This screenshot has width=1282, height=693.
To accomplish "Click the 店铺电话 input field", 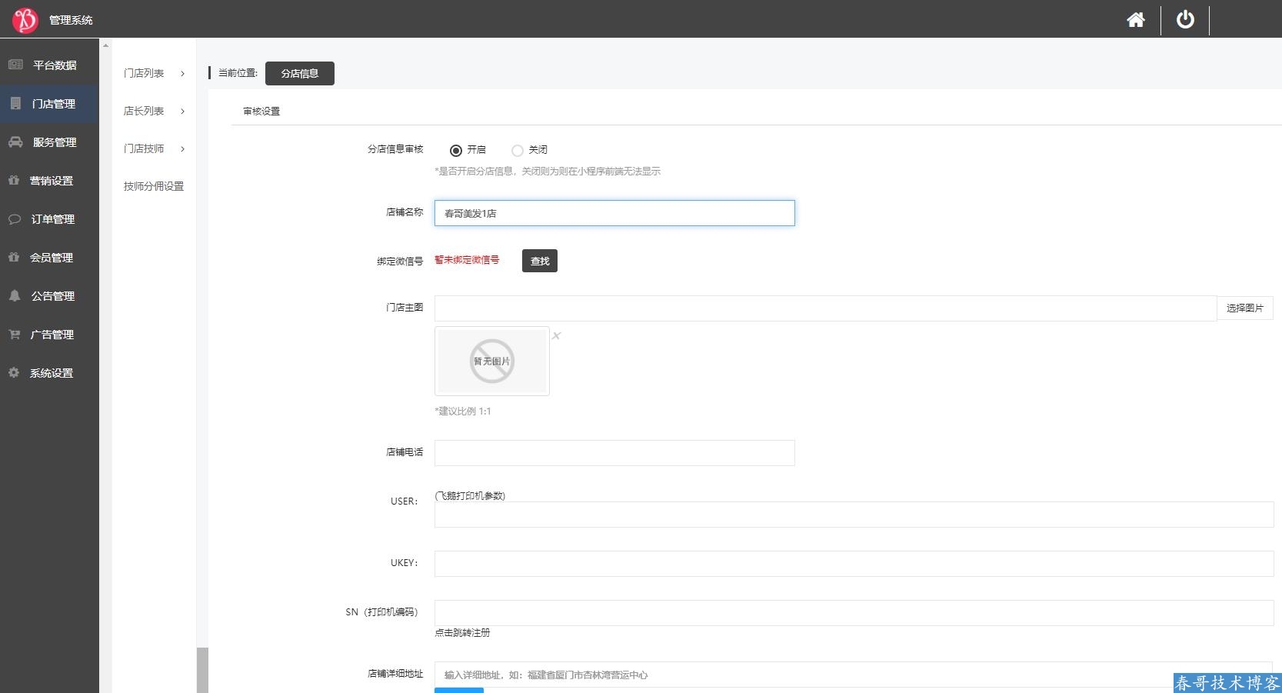I will 614,453.
